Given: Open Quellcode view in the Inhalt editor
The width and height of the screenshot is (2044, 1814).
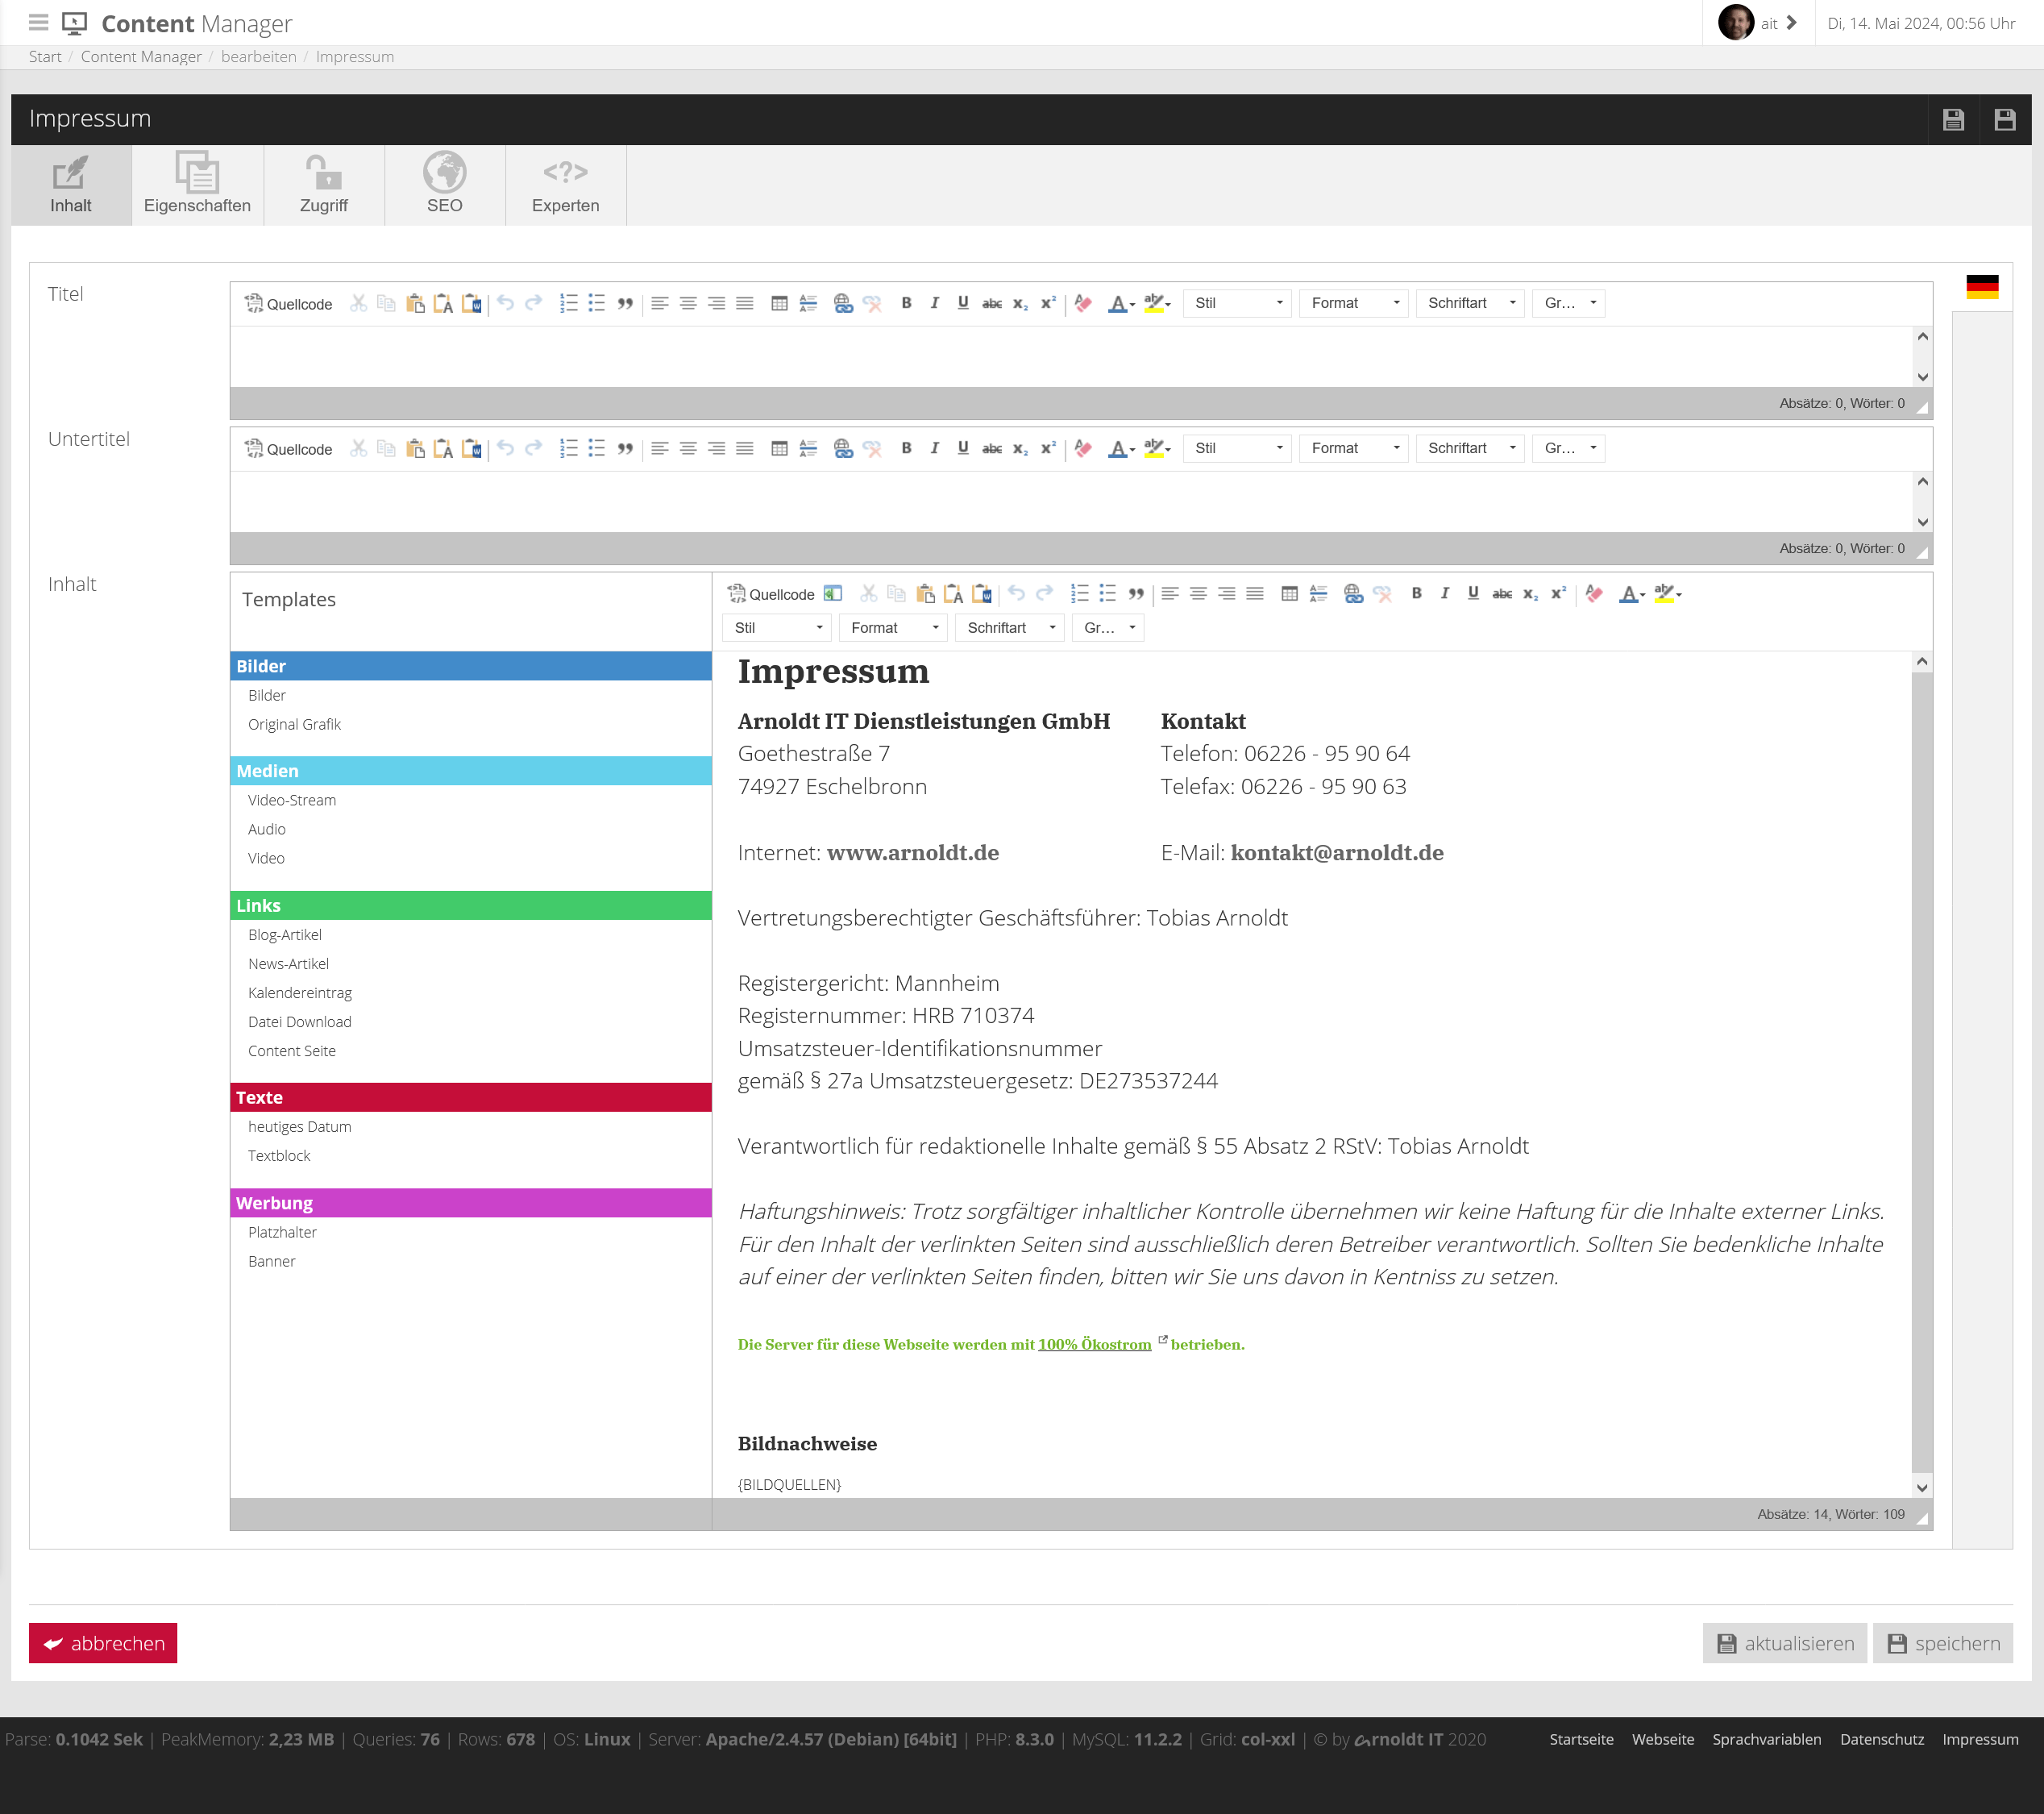Looking at the screenshot, I should (770, 593).
